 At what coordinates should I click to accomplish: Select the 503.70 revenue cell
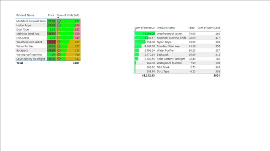click(145, 71)
